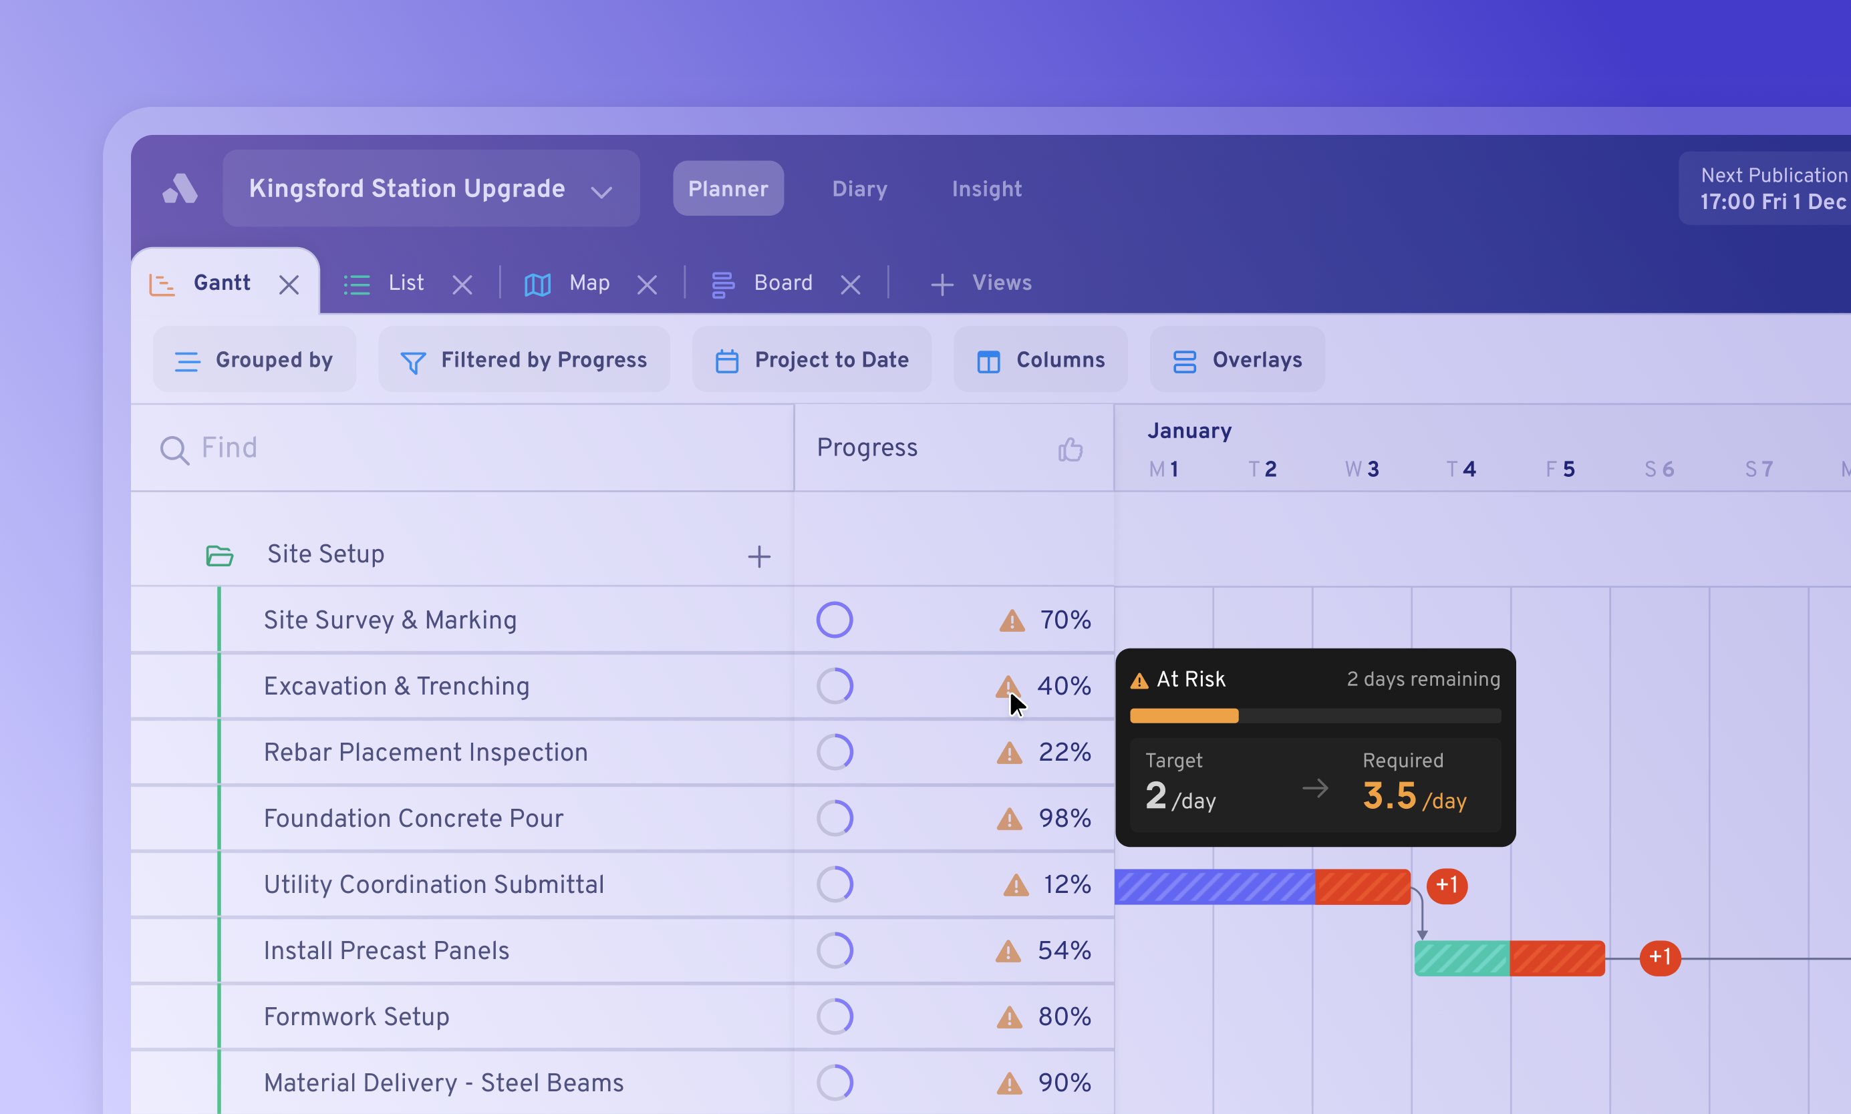Screen dimensions: 1851x1114
Task: Open the Filtered by Progress filter
Action: [x=524, y=359]
